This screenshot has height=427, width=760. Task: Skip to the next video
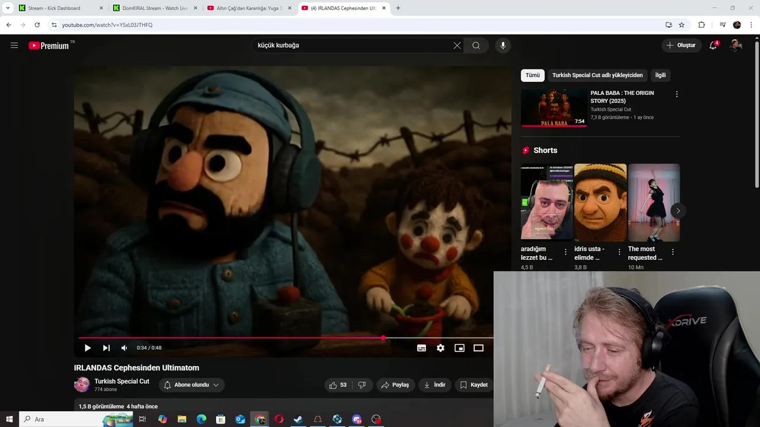point(106,348)
